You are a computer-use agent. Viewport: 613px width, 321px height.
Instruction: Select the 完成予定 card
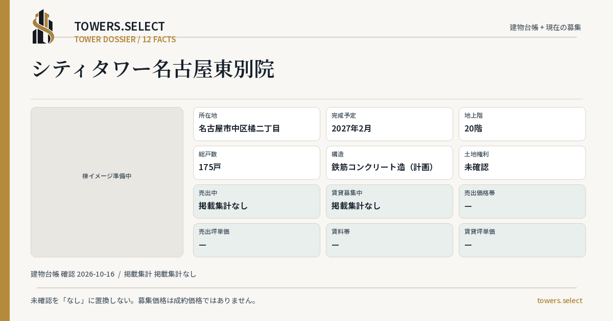click(389, 124)
